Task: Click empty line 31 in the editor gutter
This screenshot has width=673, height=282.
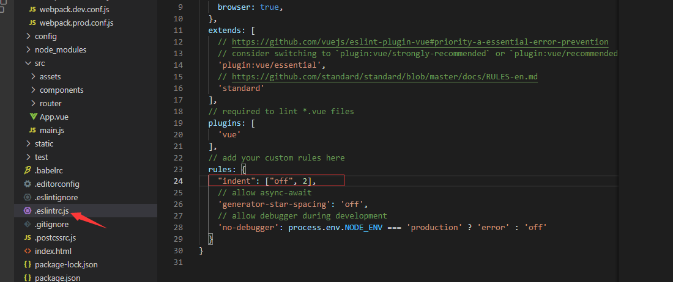Action: (x=178, y=262)
